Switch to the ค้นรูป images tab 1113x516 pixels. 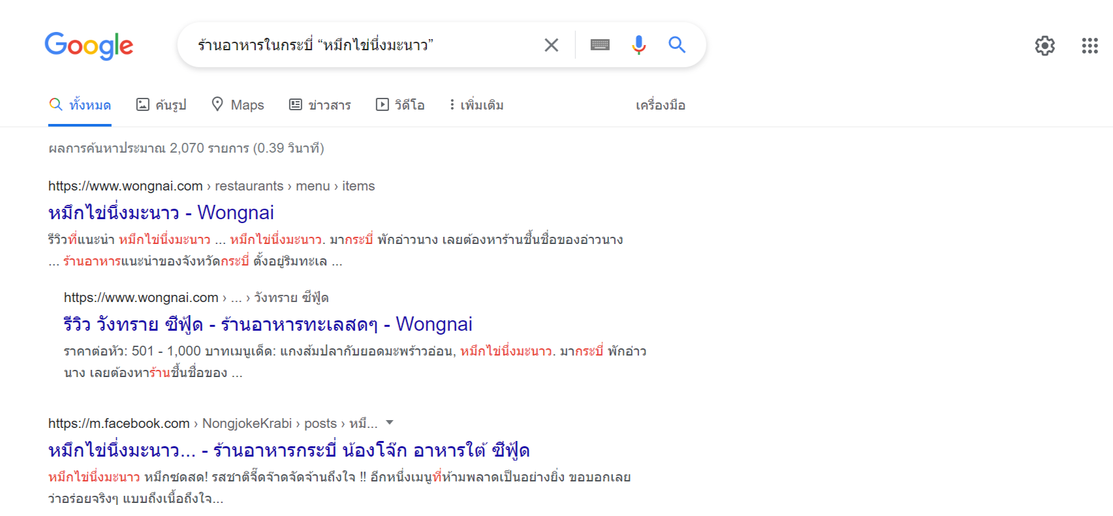point(161,105)
